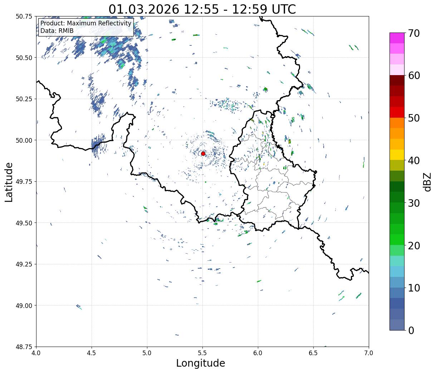
Task: Click the colorbar tick label 0
Action: pyautogui.click(x=411, y=330)
